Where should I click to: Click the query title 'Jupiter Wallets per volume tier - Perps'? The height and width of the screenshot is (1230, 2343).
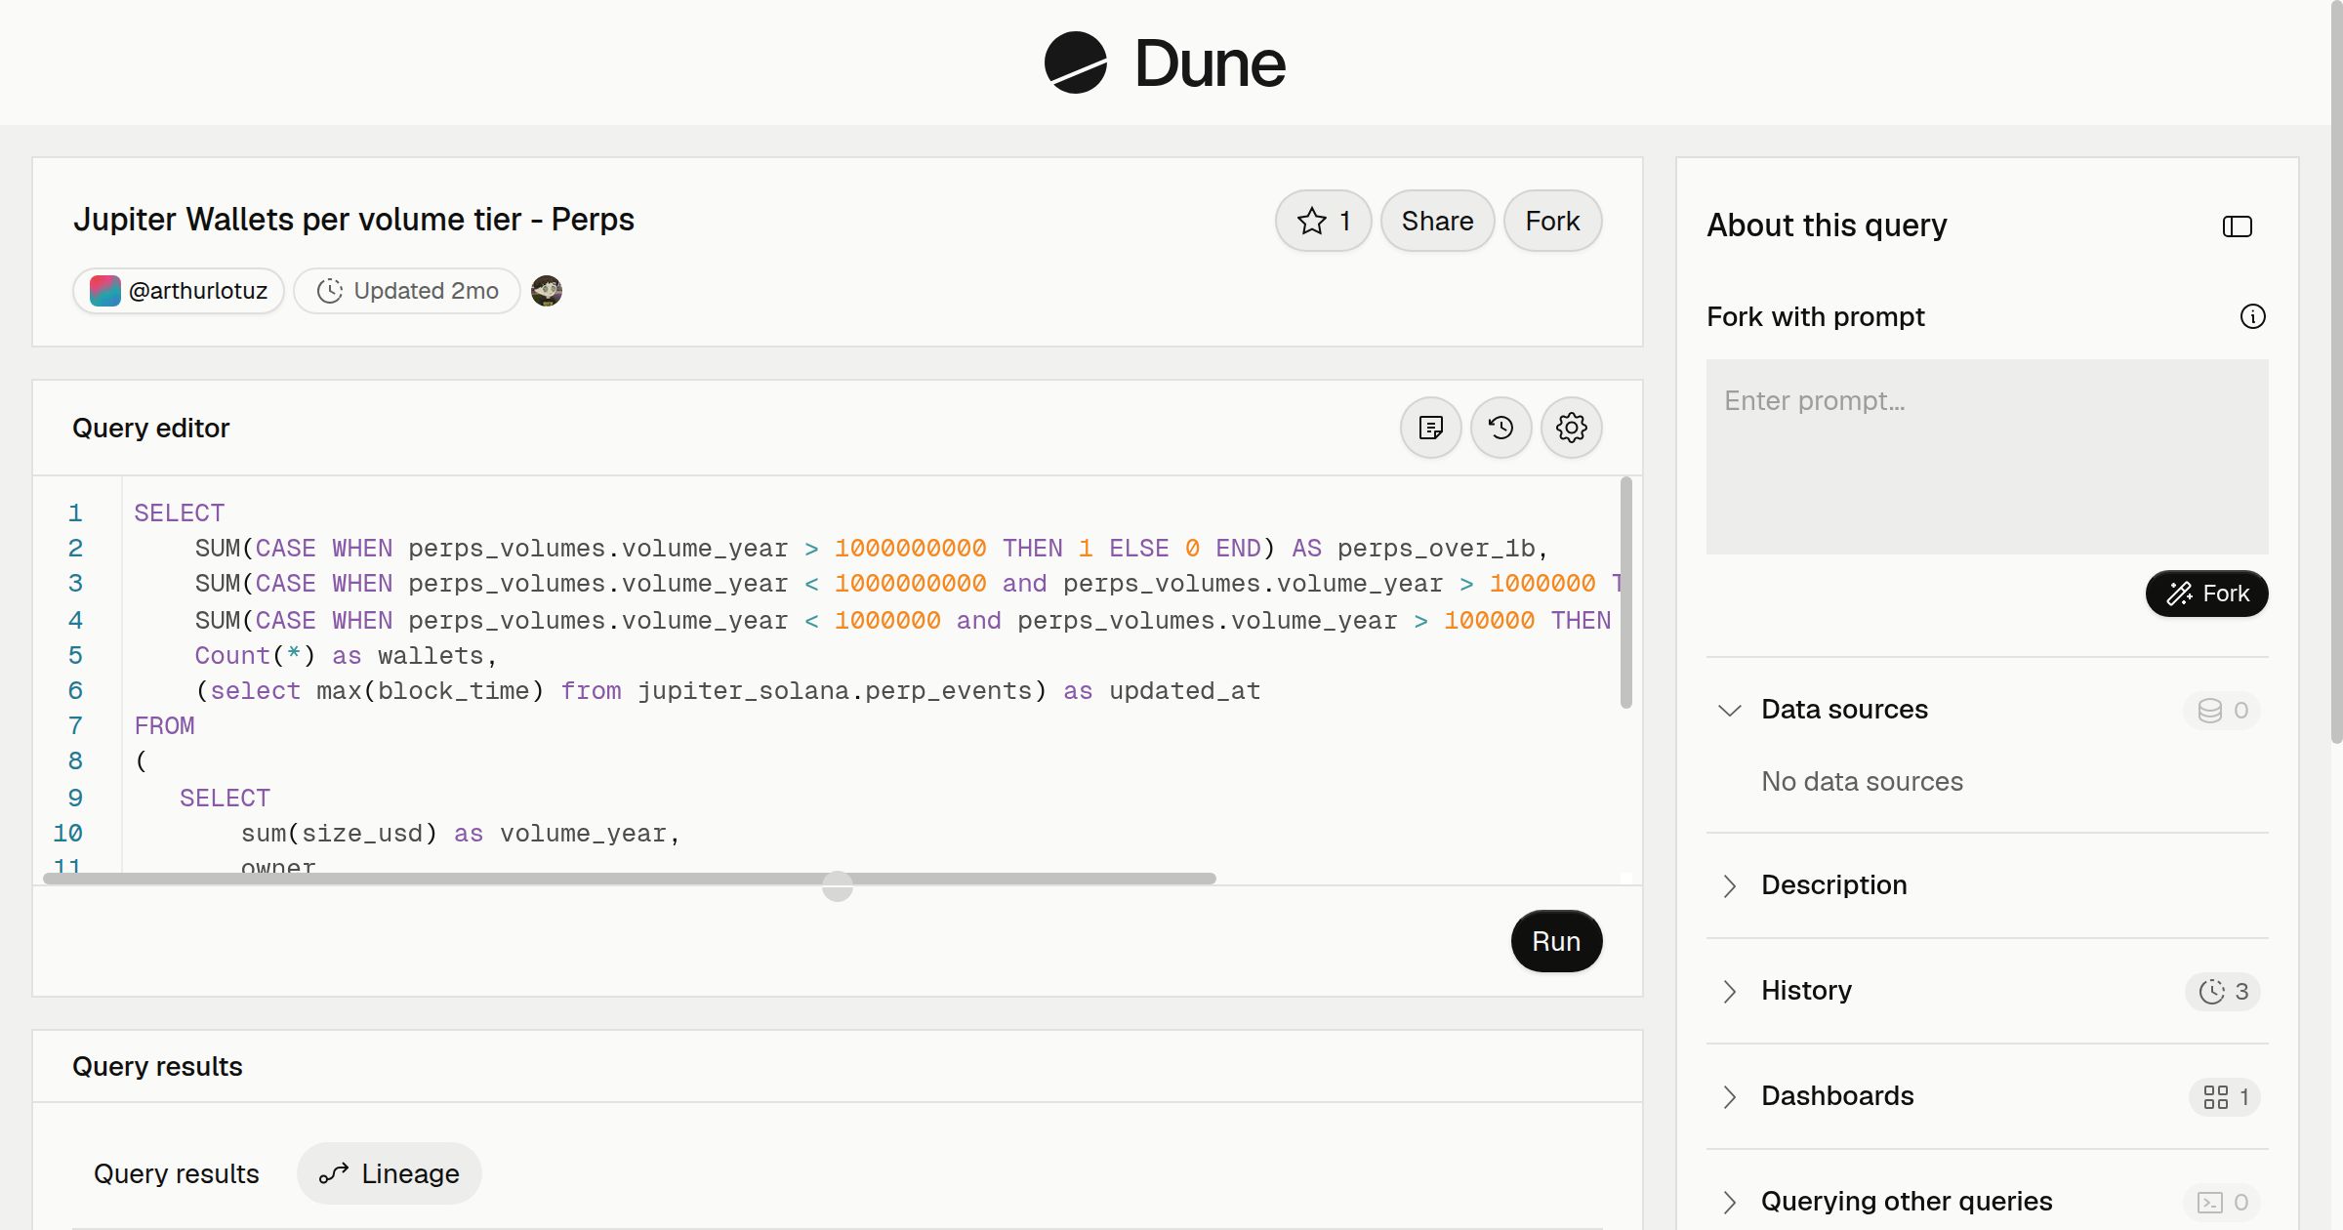point(353,220)
